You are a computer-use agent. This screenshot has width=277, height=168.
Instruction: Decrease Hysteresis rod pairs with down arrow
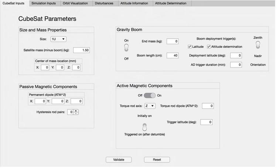76,113
